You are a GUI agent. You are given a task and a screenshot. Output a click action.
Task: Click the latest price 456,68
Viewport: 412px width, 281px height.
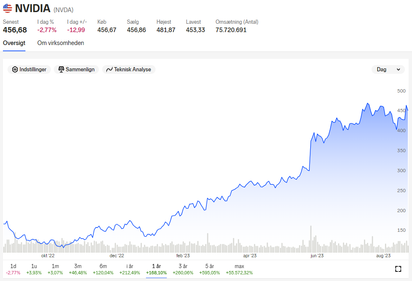pyautogui.click(x=15, y=30)
